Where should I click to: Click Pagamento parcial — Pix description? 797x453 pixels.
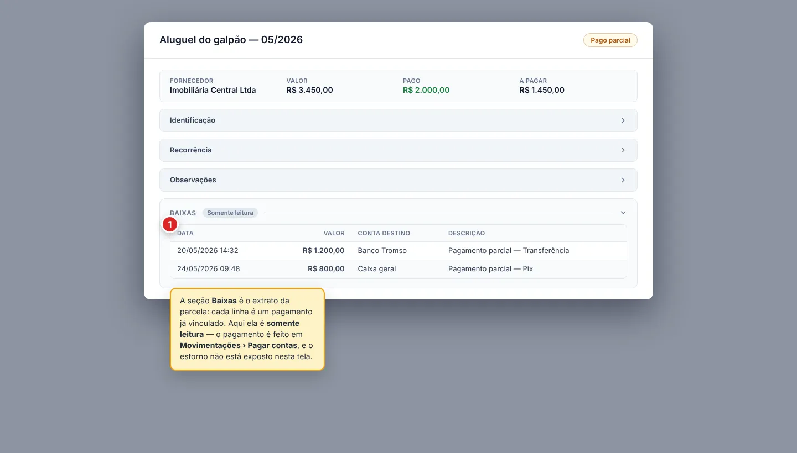point(490,269)
